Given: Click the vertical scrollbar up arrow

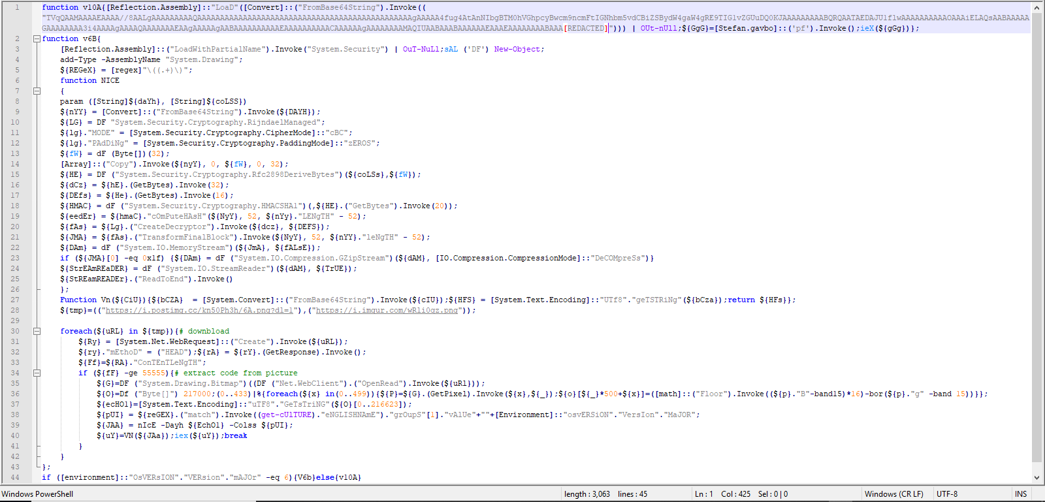Looking at the screenshot, I should tap(1037, 7).
